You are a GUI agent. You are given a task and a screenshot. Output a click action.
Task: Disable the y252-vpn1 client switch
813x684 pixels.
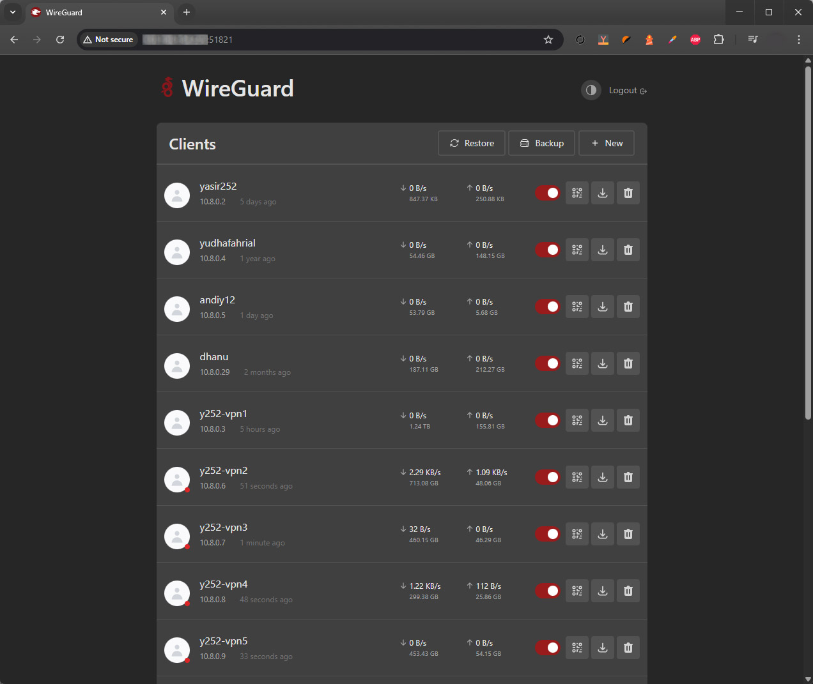[548, 420]
